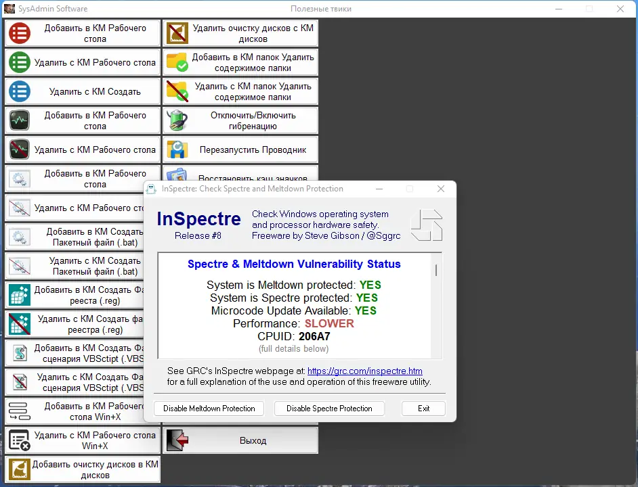
Task: Click crossed registry icon Удалить файл реестра
Action: [x=20, y=324]
